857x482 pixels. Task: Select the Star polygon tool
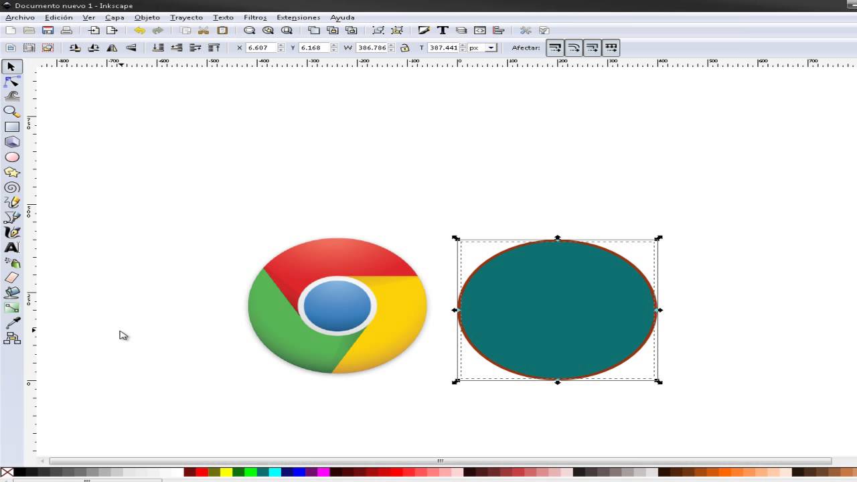pyautogui.click(x=11, y=172)
